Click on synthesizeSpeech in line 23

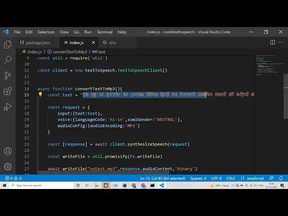[147, 144]
